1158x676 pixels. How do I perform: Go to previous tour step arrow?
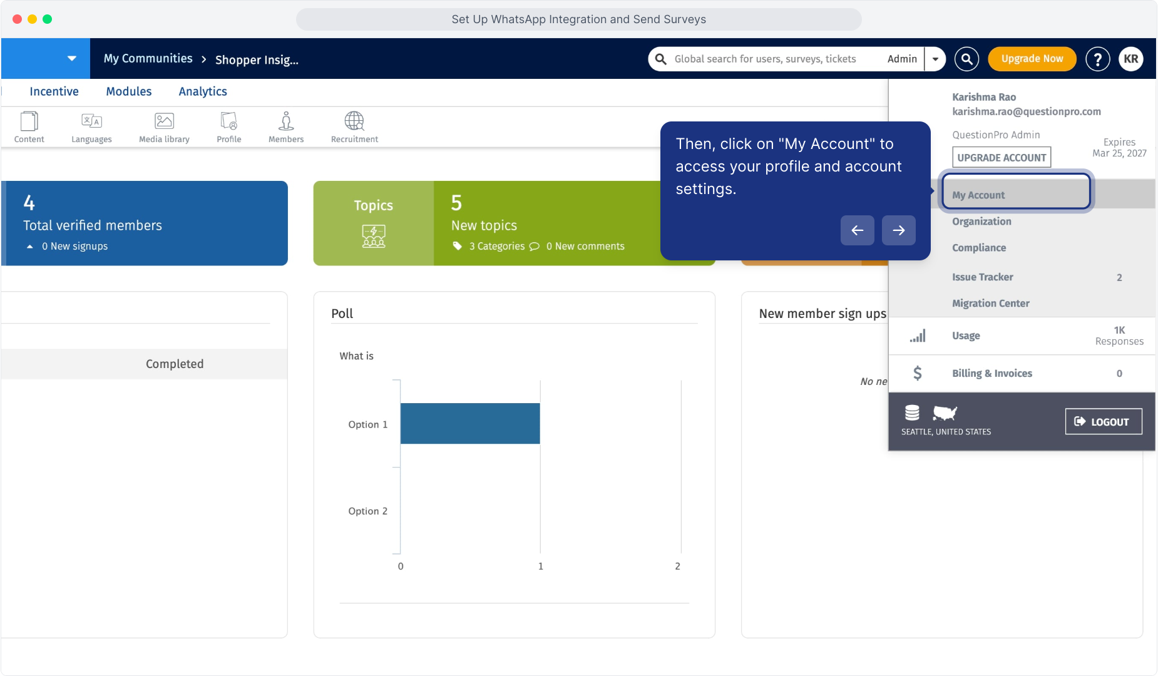[x=858, y=230]
